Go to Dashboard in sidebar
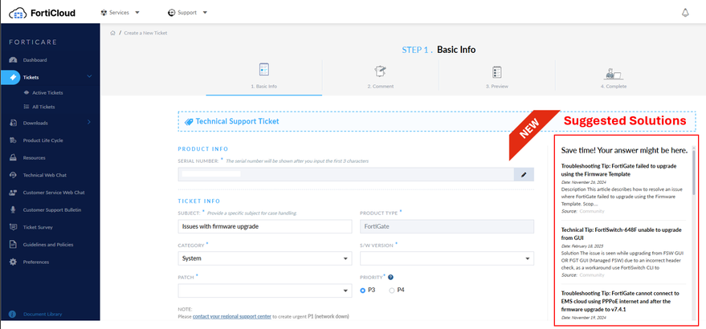The image size is (706, 329). pos(35,60)
